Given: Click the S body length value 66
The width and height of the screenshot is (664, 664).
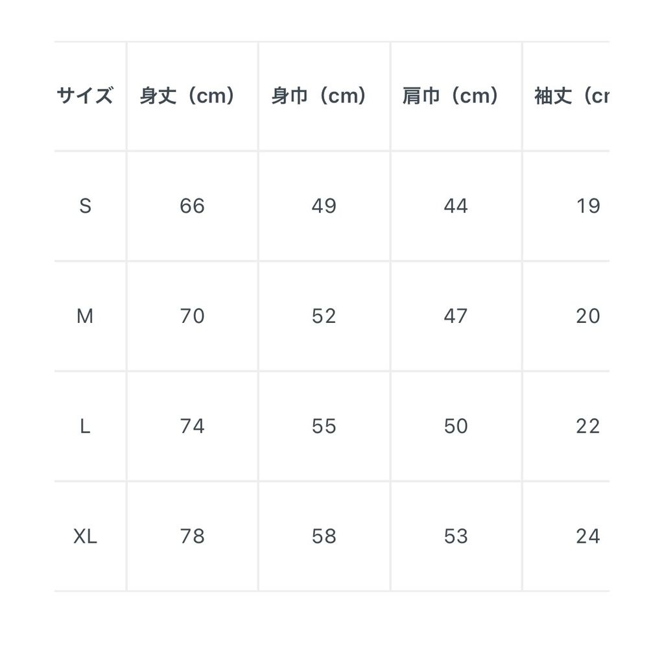Looking at the screenshot, I should [192, 206].
